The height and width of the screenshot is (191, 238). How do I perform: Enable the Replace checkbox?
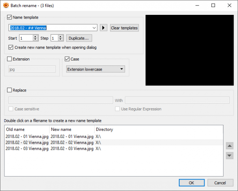pos(9,90)
